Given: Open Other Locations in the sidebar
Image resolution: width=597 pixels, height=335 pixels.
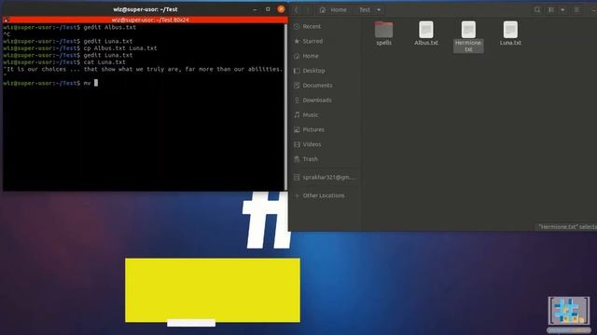Looking at the screenshot, I should [x=324, y=195].
